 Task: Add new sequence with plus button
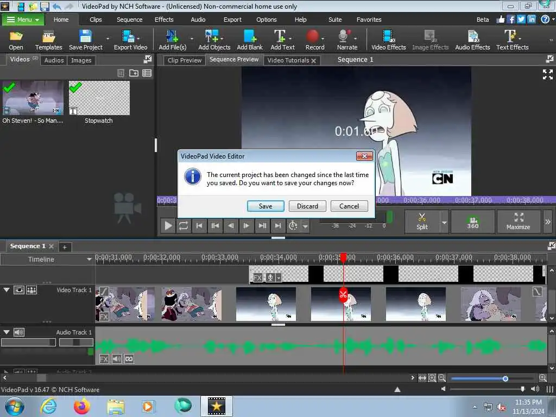(x=65, y=247)
